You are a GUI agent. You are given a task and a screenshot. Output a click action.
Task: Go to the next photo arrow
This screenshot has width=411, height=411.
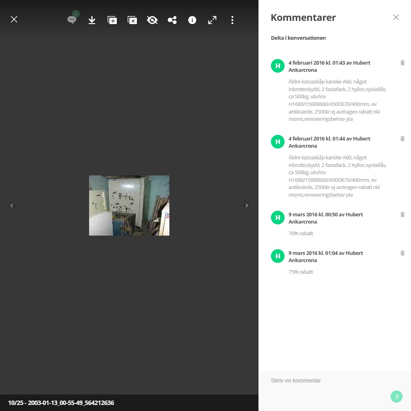247,205
